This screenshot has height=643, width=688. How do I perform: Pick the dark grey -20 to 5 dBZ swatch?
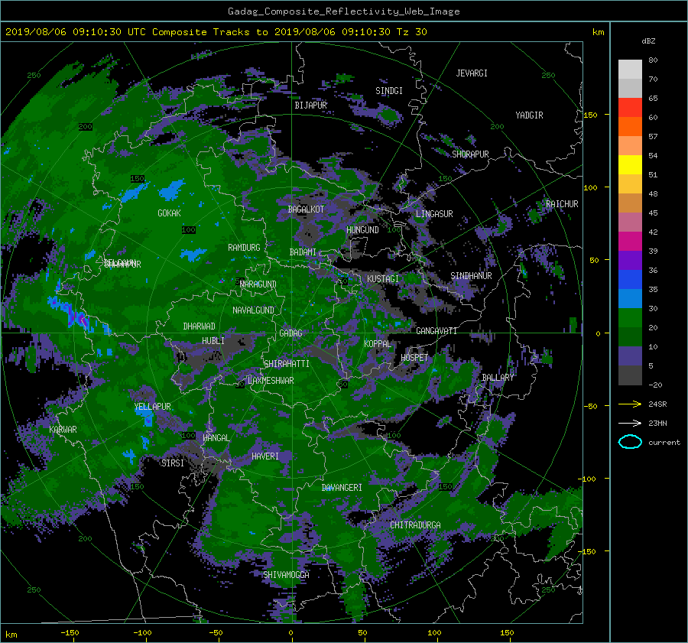click(x=630, y=375)
